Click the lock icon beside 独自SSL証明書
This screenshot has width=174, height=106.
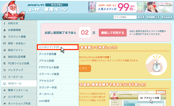click(4, 57)
